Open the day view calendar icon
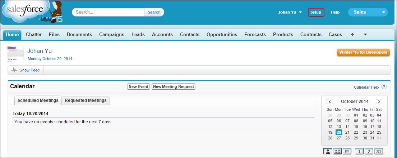Viewport: 397px width, 158px height. click(359, 151)
